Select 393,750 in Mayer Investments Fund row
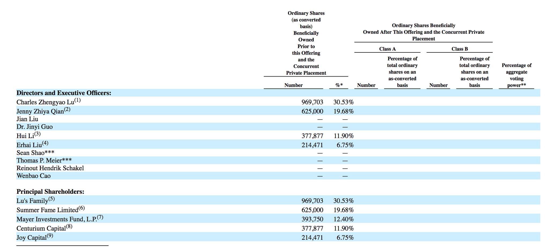Viewport: 549px width, 251px height. pos(312,219)
